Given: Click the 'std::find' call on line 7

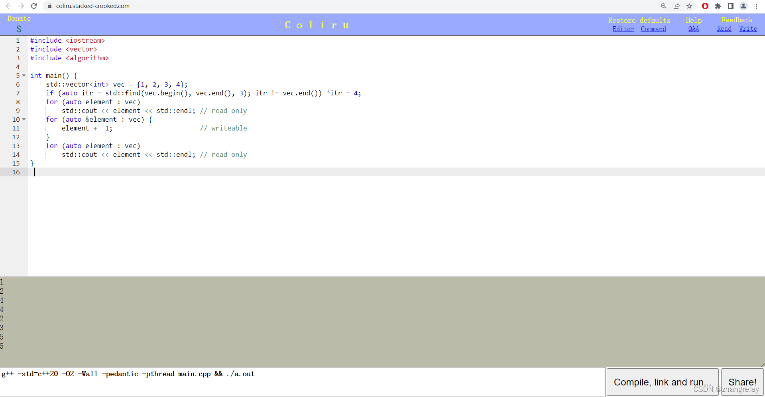Looking at the screenshot, I should point(123,93).
